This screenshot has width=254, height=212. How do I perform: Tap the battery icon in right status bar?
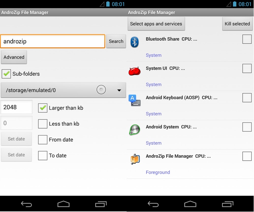click(234, 4)
